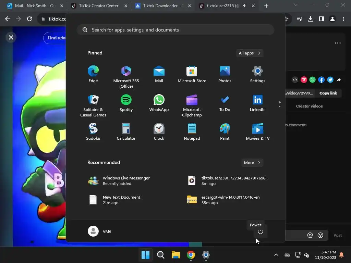Go back in Chrome

tap(8, 19)
